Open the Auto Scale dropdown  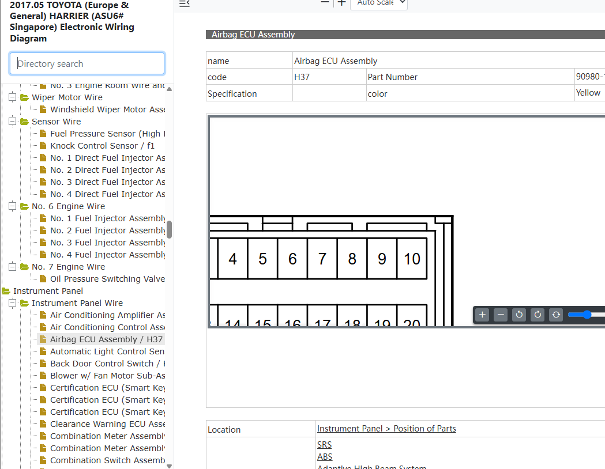pyautogui.click(x=379, y=3)
